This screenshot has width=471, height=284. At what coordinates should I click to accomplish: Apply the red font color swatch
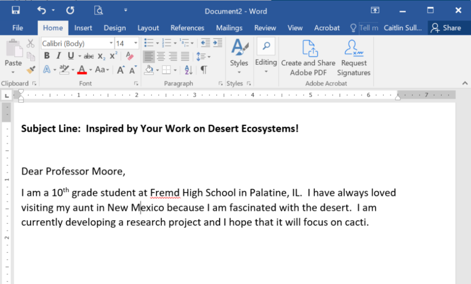point(81,70)
